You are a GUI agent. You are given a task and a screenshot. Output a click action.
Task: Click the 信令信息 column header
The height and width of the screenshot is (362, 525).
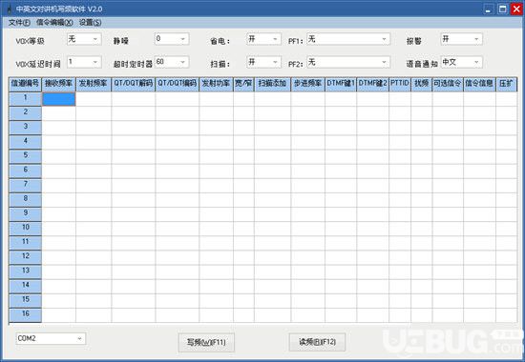pos(479,84)
